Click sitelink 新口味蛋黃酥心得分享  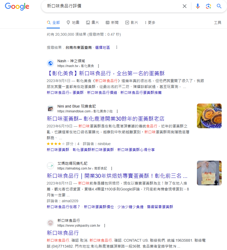pyautogui.click(x=136, y=150)
